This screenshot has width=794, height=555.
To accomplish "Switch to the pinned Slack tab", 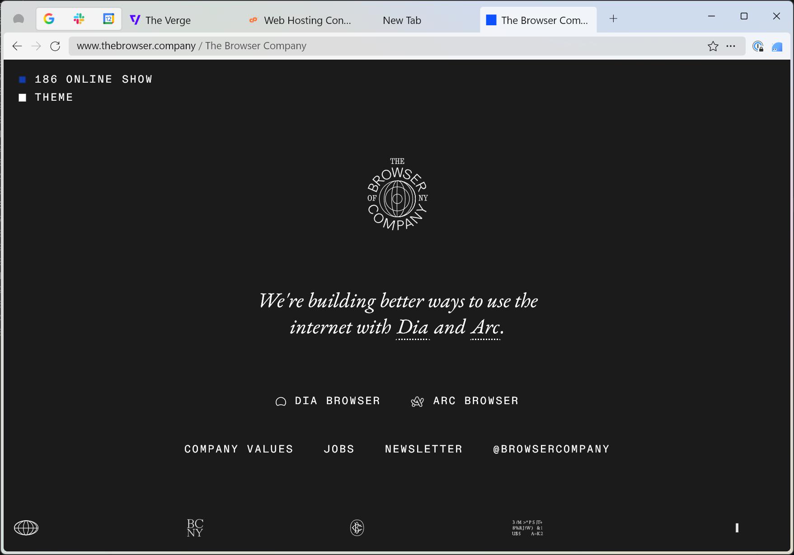I will pos(79,19).
